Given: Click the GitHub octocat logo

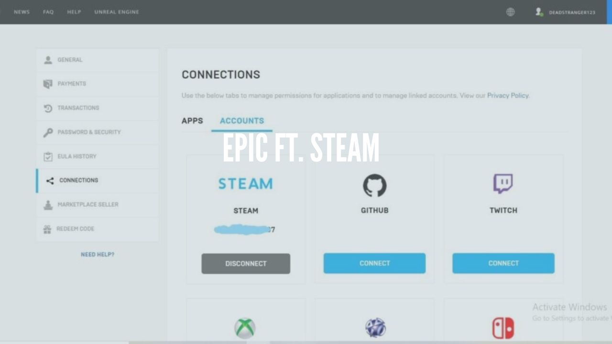Looking at the screenshot, I should coord(374,185).
